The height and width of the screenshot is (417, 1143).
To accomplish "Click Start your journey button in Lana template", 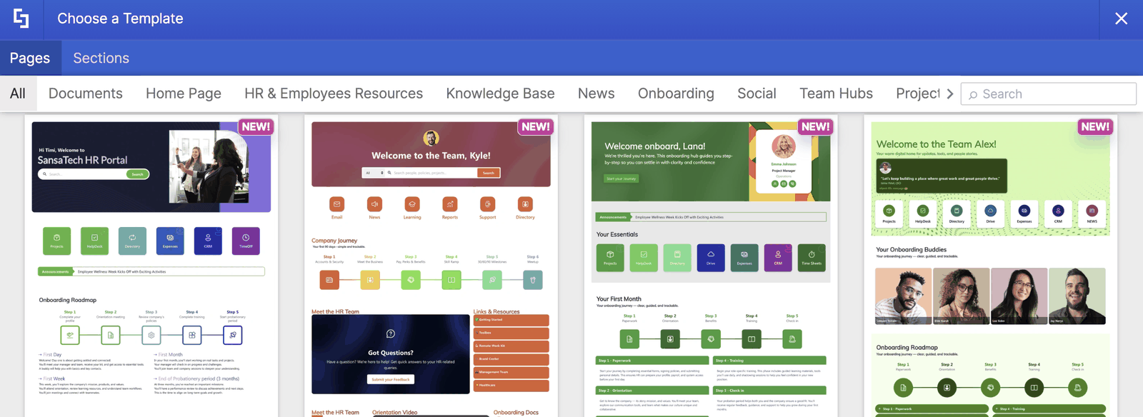I will [622, 179].
